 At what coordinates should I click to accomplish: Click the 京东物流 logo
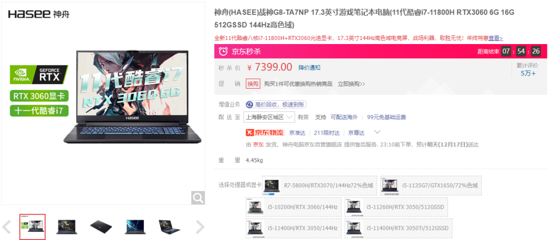265,133
